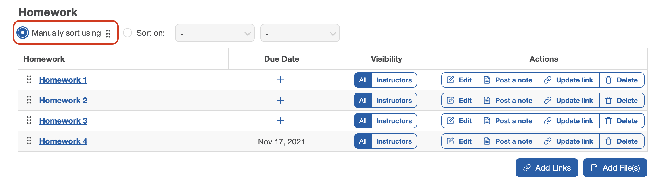Click the Add Links button
Image resolution: width=665 pixels, height=183 pixels.
click(x=547, y=168)
